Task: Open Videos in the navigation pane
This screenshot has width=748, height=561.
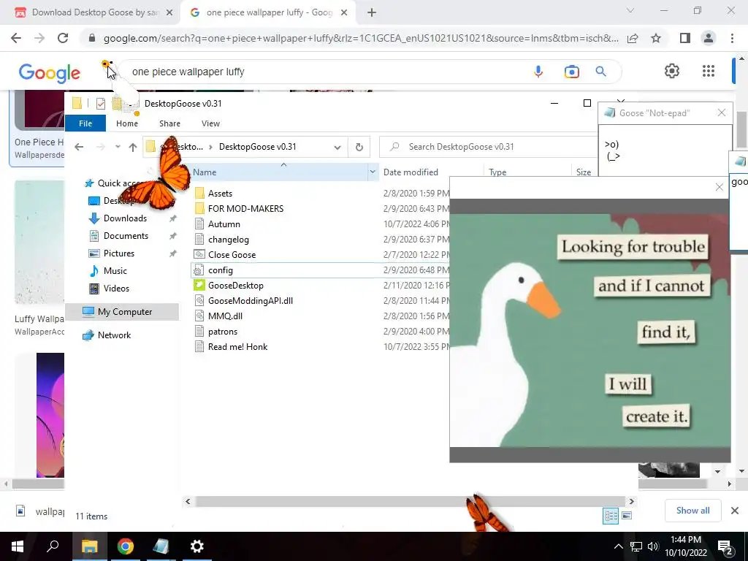Action: [x=116, y=288]
